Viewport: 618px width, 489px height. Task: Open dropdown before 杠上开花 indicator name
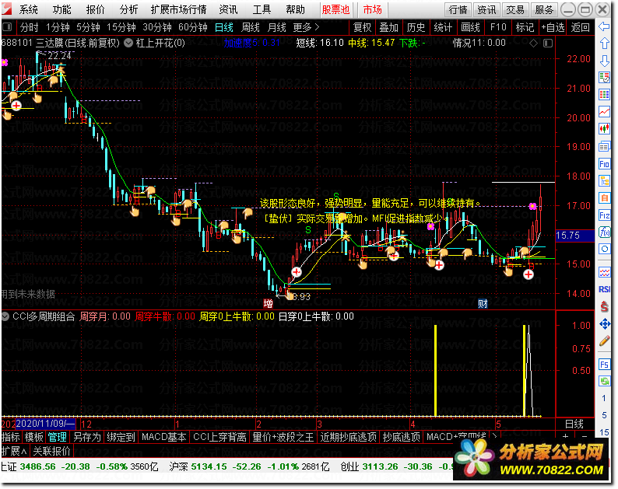point(128,43)
